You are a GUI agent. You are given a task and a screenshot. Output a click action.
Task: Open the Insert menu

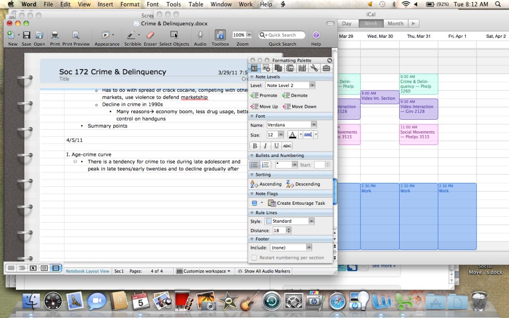[x=105, y=4]
